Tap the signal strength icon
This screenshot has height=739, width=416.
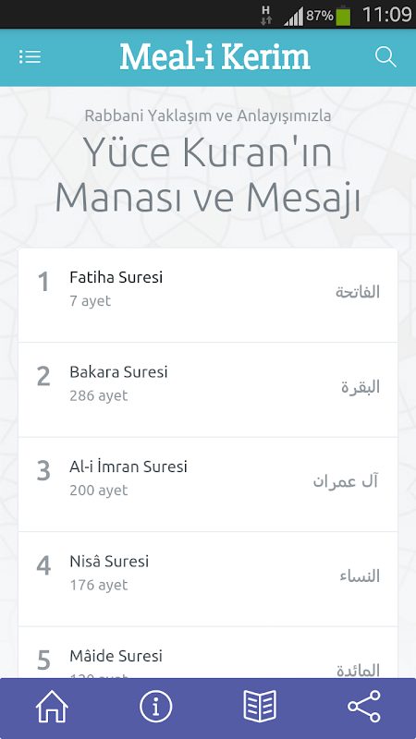point(293,17)
